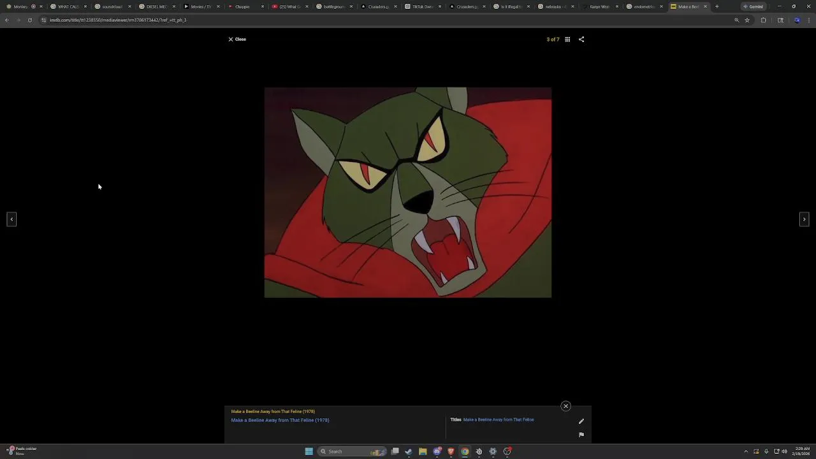Click the browser back arrow
The width and height of the screenshot is (816, 459).
7,20
